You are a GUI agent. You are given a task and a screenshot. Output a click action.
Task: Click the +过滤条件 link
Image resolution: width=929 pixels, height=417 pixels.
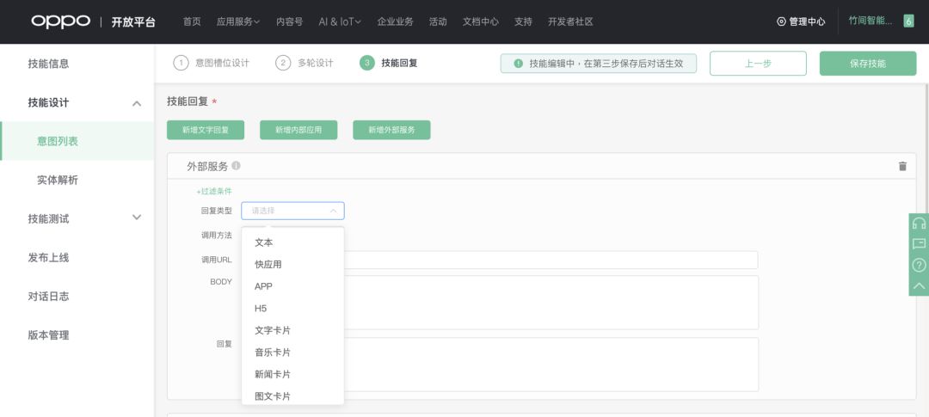214,192
